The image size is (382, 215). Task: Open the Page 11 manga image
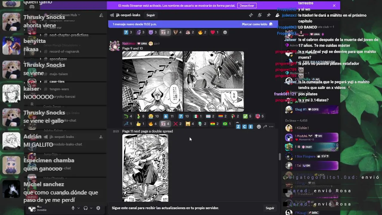[x=145, y=168]
